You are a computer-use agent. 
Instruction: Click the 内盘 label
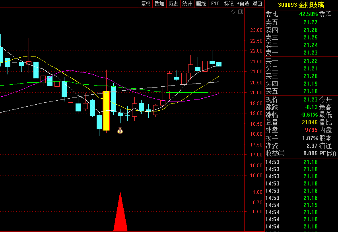pyautogui.click(x=325, y=130)
